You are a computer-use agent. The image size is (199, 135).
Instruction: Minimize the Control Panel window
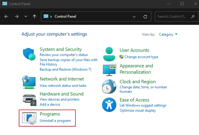point(169,4)
